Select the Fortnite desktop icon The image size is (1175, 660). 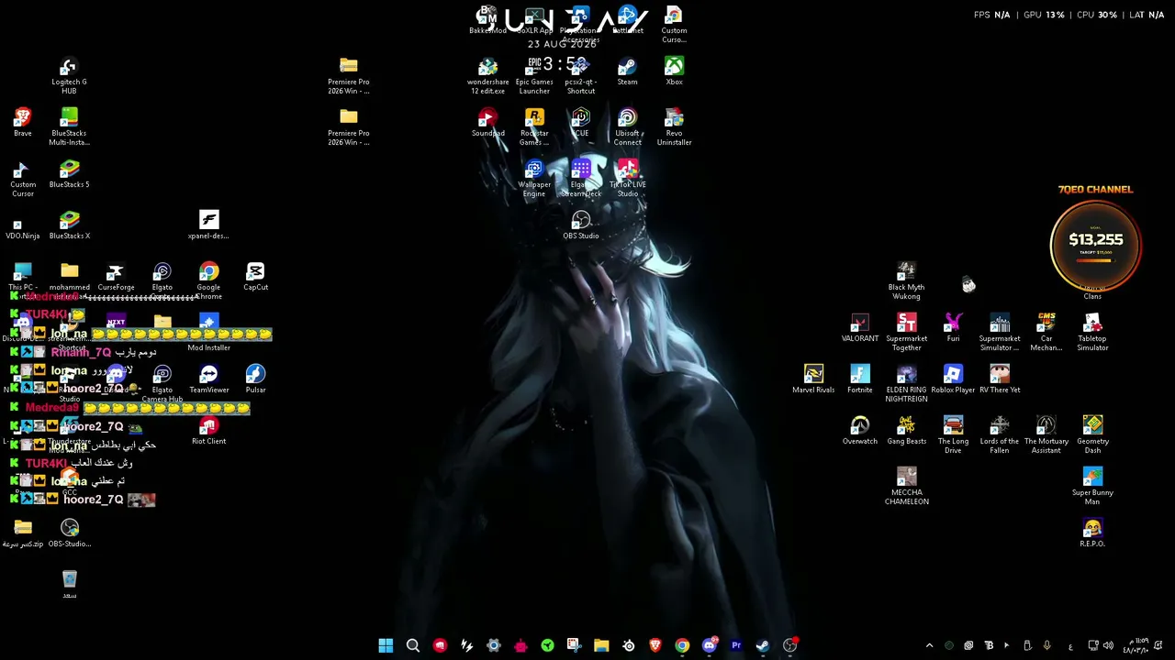tap(860, 379)
